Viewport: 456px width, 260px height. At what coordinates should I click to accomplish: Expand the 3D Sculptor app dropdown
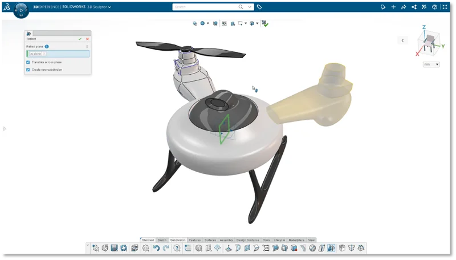[x=109, y=7]
